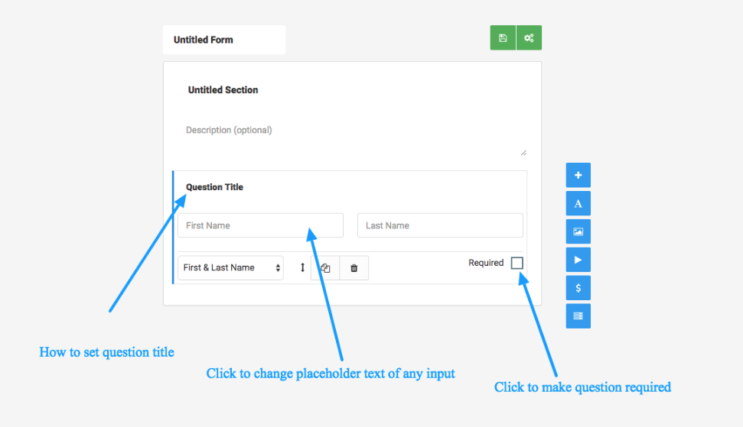Click the First Name placeholder input
Screen dimensions: 743x427
261,225
